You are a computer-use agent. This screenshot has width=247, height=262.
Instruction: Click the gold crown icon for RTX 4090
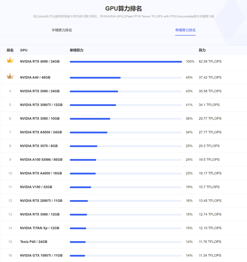(x=10, y=61)
